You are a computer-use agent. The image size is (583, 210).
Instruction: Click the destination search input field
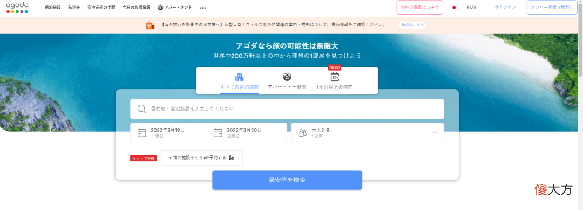pos(287,109)
